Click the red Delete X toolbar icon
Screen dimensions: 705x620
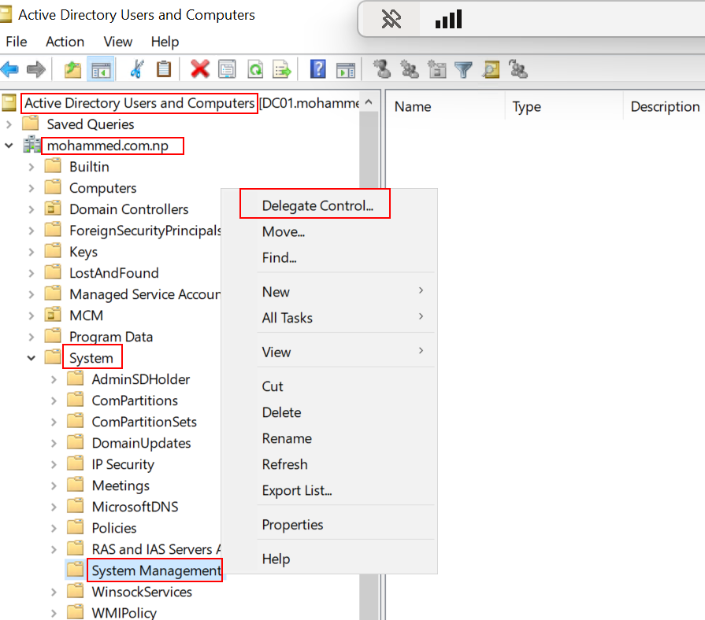(200, 69)
